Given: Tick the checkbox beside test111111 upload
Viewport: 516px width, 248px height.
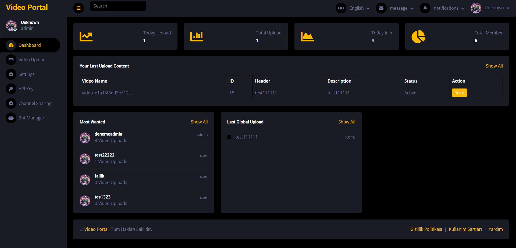Looking at the screenshot, I should click(x=229, y=137).
